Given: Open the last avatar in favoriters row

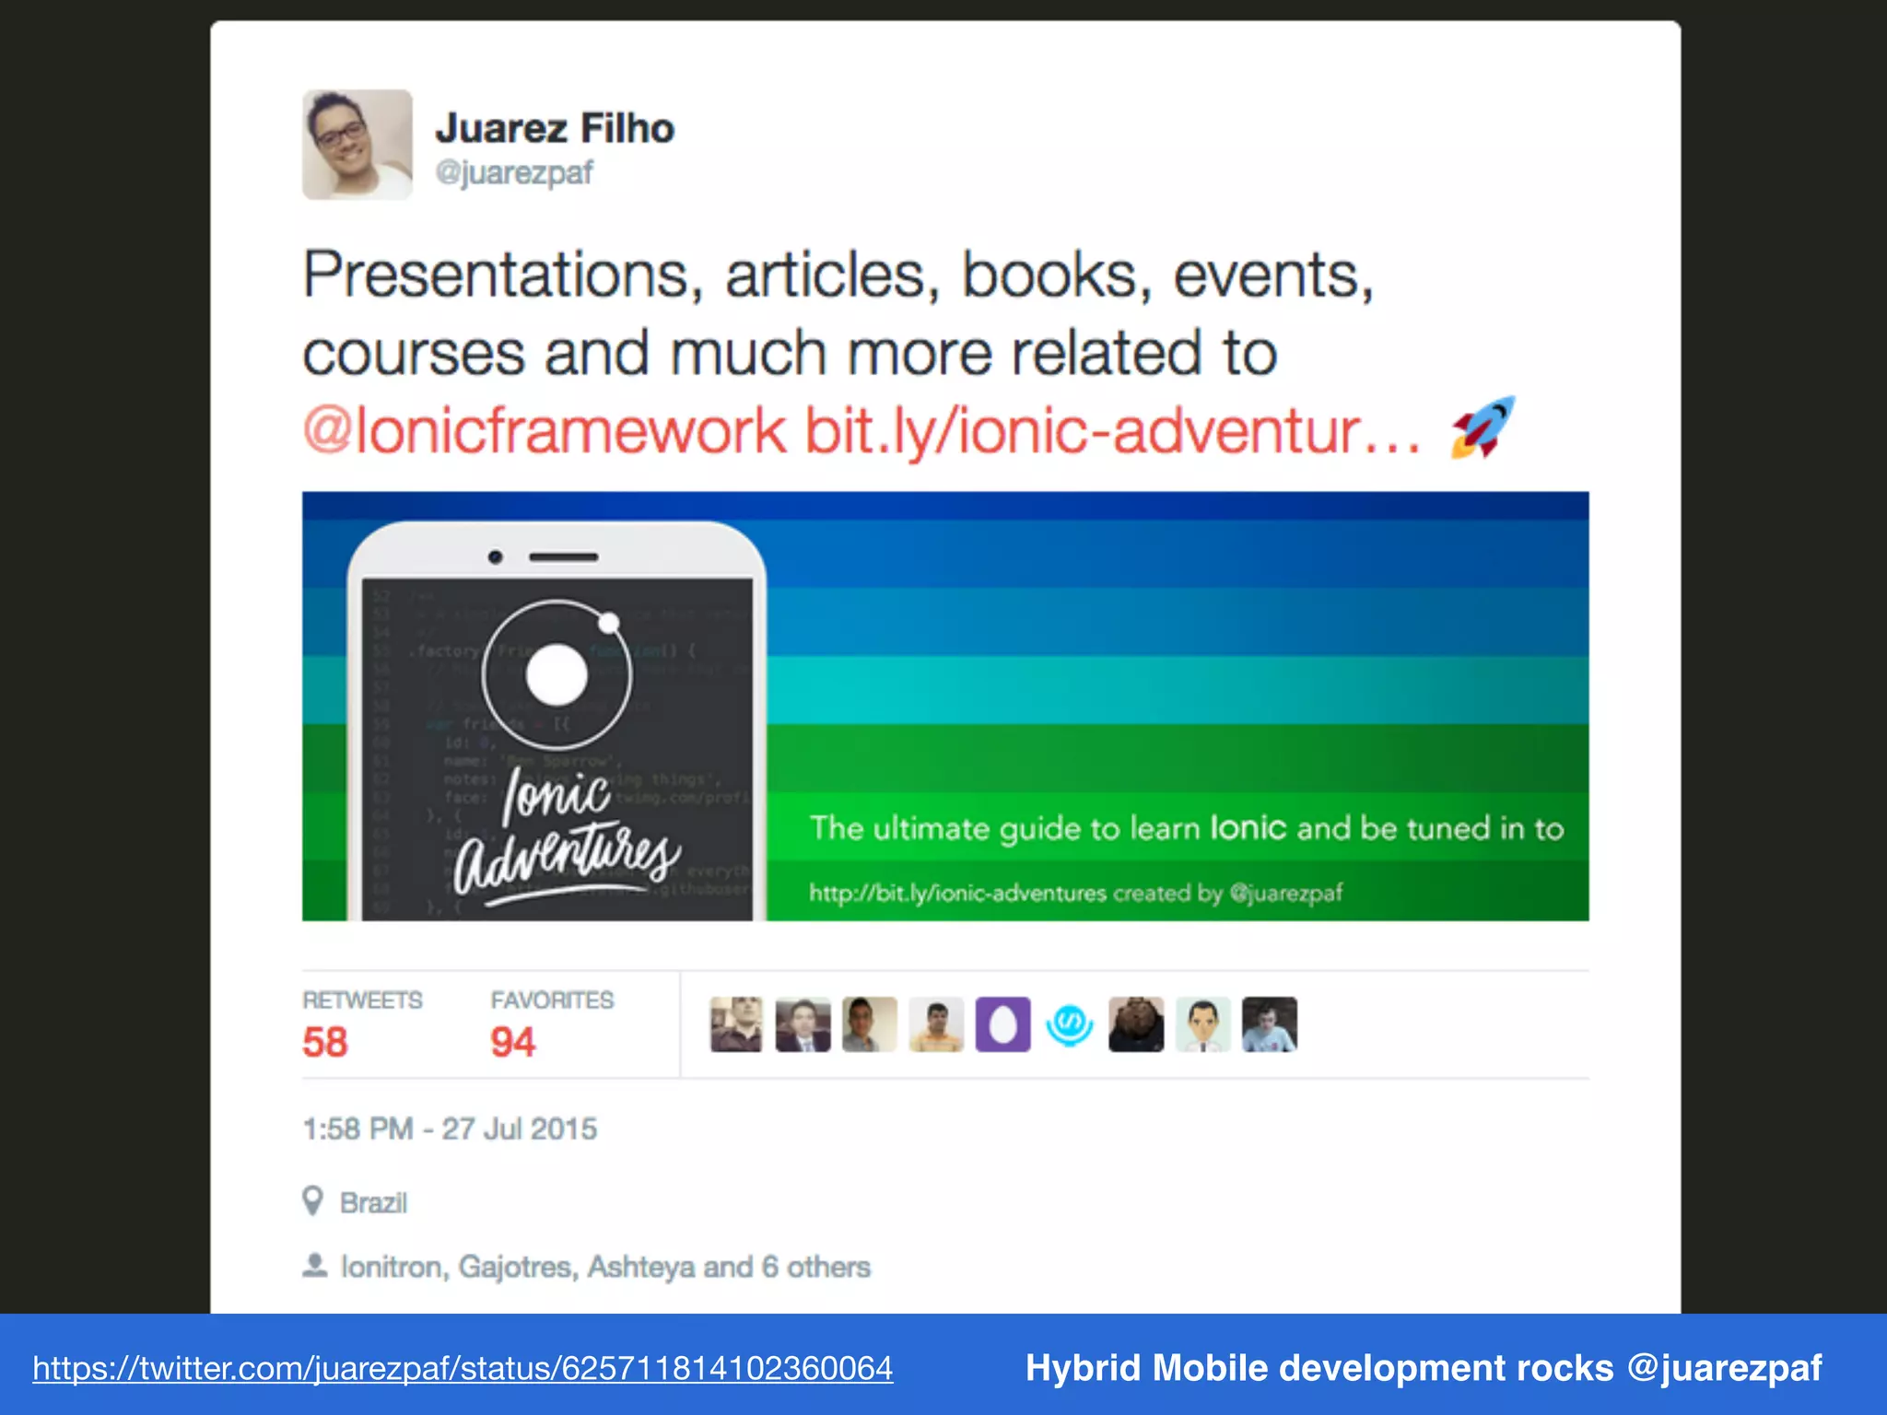Looking at the screenshot, I should coord(1270,1023).
